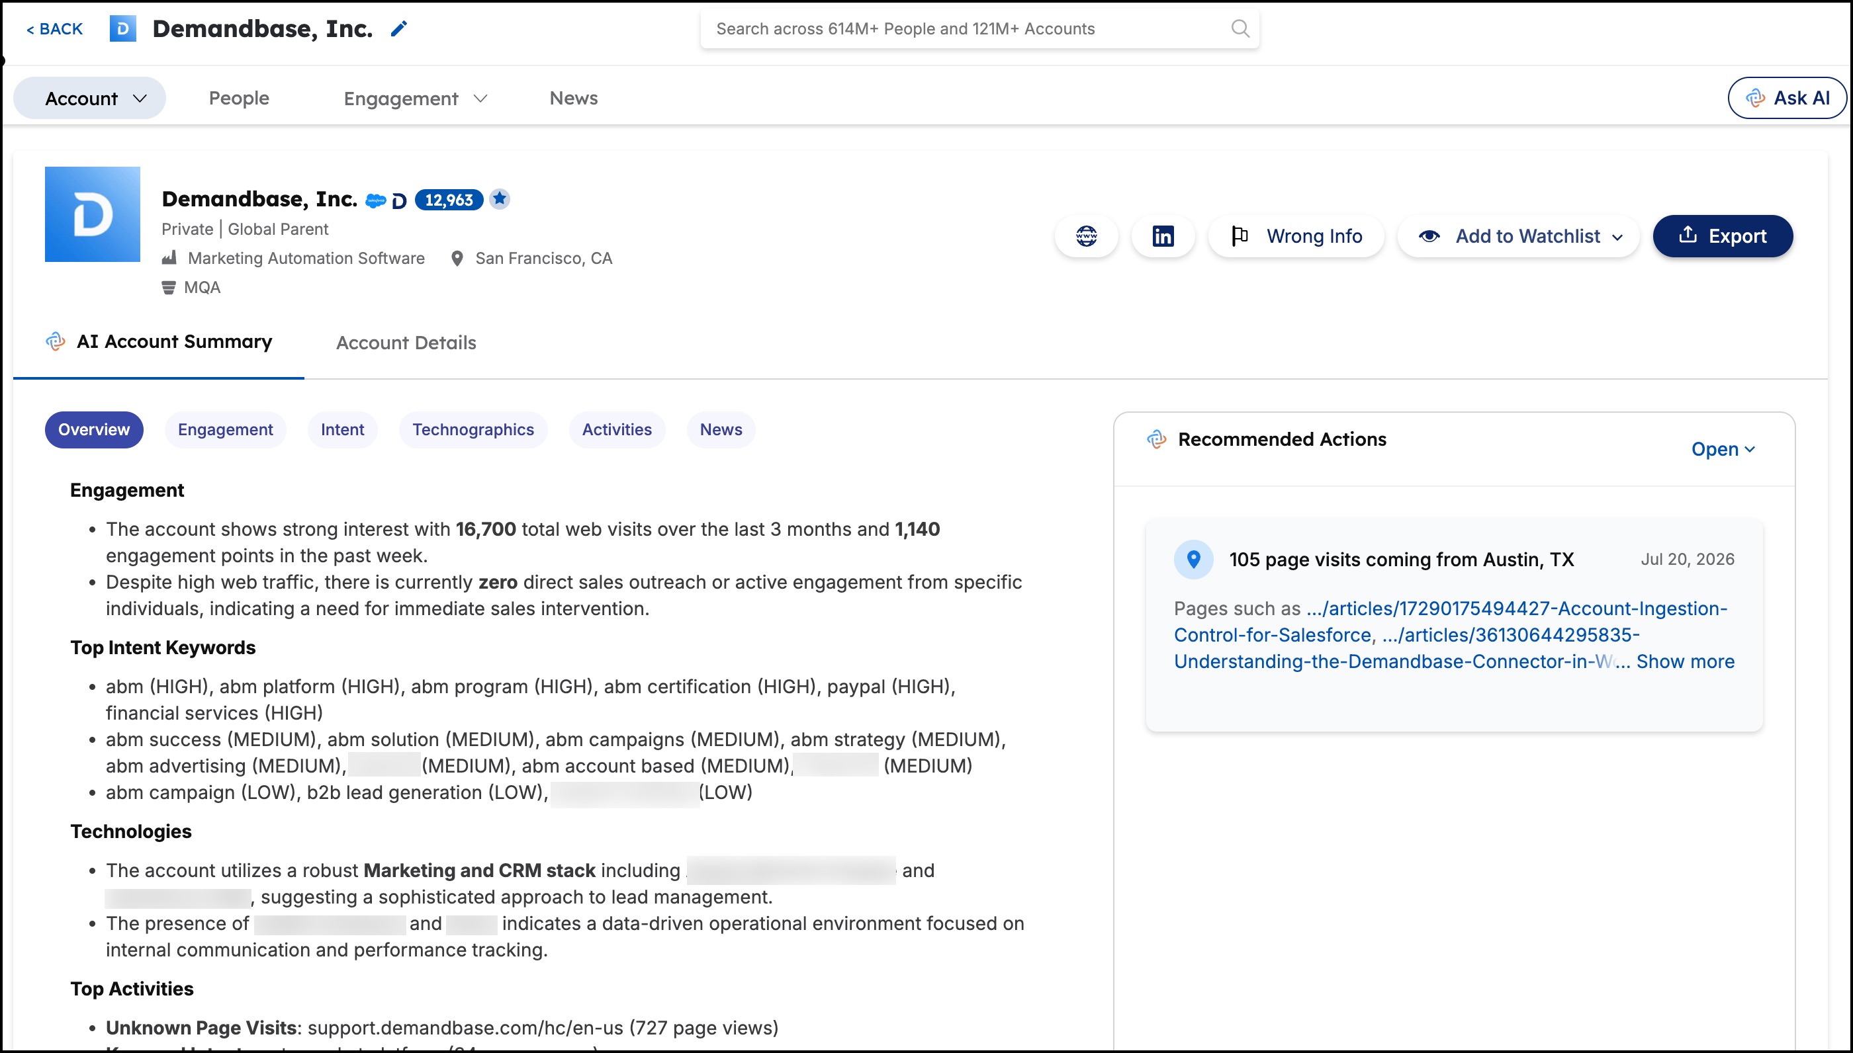The width and height of the screenshot is (1853, 1053).
Task: Select the Overview filter pill
Action: click(x=94, y=429)
